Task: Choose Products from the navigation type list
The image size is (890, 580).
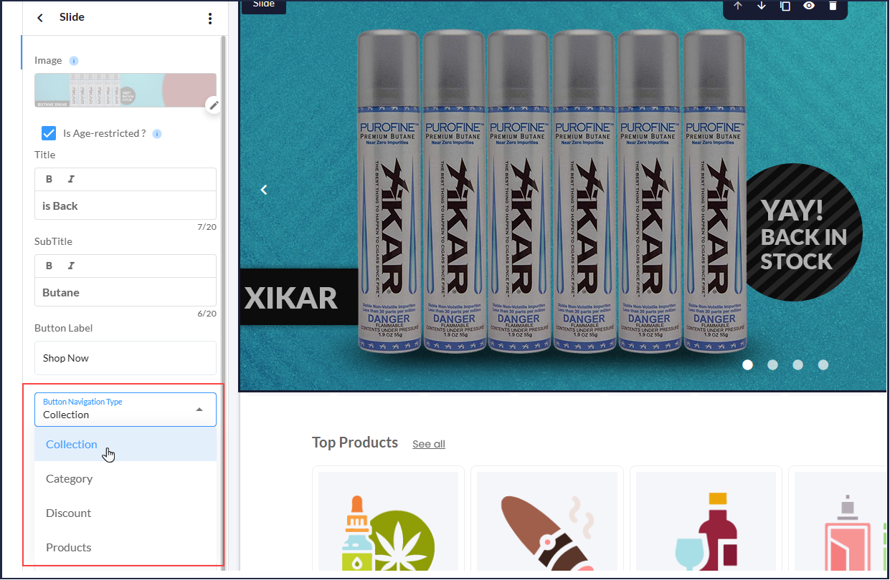Action: 126,548
